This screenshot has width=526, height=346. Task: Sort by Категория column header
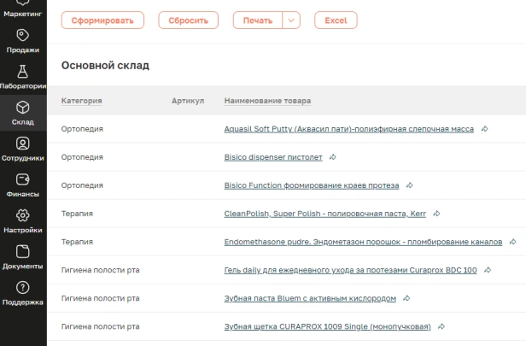click(82, 101)
